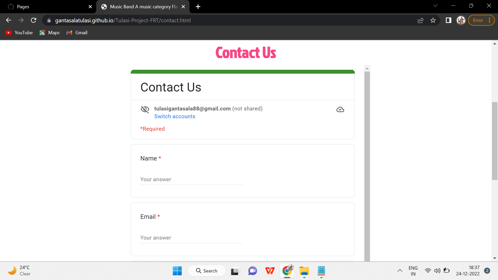Open Chrome's three-dot menu
The image size is (498, 280).
pos(489,20)
